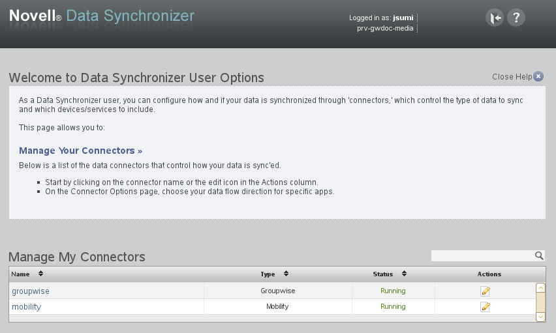Click the scrollbar thumb in connectors table
Screen dimensions: 556x333
540,302
